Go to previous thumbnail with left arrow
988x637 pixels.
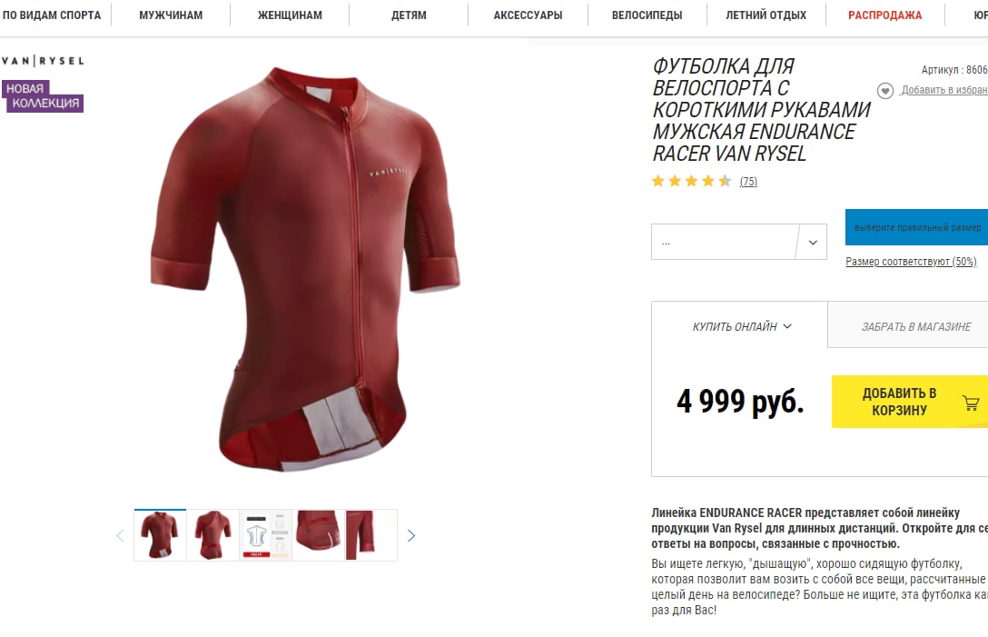[120, 535]
